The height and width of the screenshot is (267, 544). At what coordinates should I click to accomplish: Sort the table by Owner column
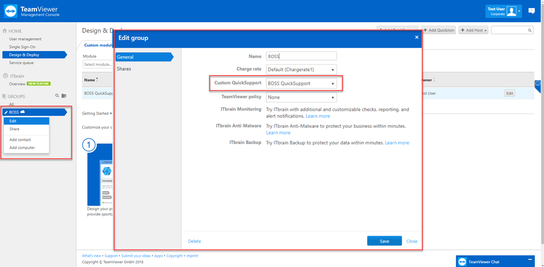tap(428, 80)
